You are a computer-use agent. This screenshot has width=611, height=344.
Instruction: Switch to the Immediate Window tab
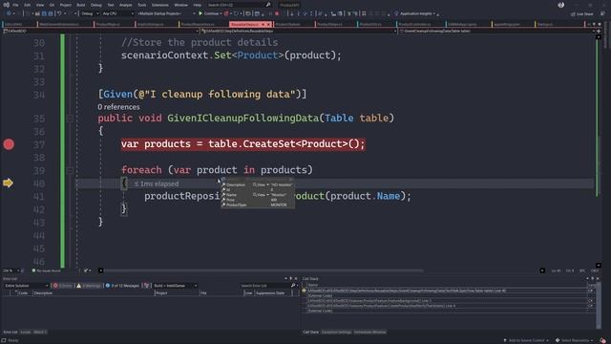[369, 332]
